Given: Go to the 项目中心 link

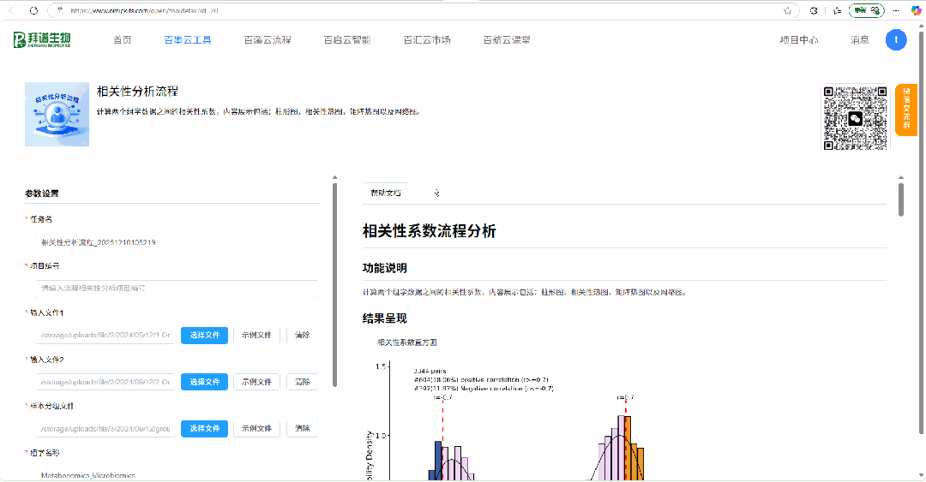Looking at the screenshot, I should click(798, 39).
